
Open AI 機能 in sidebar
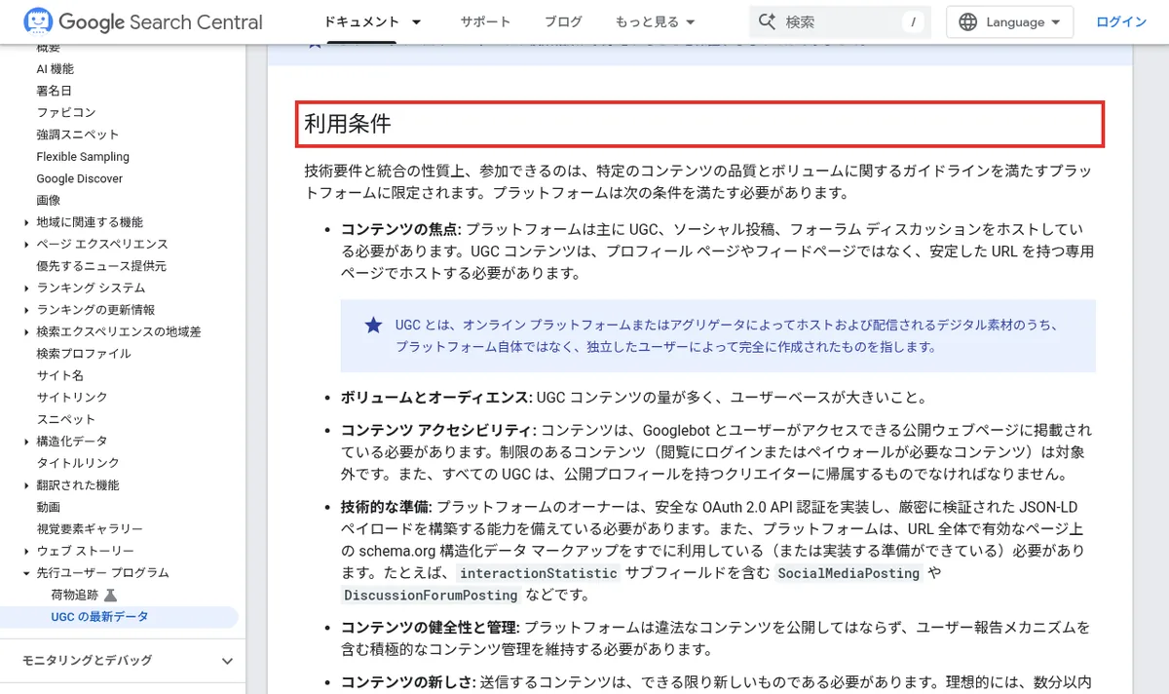(x=55, y=69)
